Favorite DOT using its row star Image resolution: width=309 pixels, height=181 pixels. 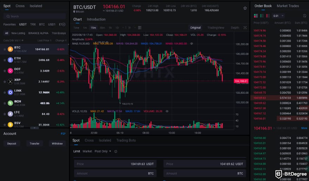5,71
